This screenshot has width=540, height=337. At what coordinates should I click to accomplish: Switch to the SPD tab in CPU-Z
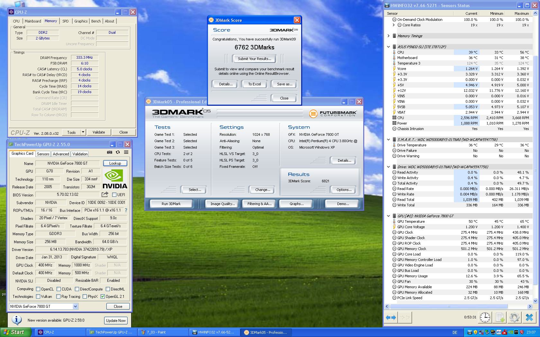click(x=66, y=21)
